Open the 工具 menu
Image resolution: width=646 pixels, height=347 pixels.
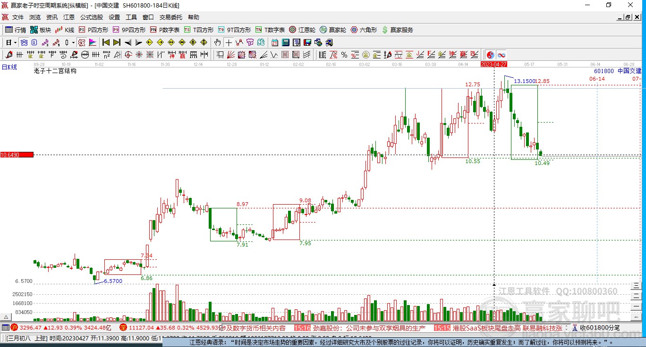131,17
